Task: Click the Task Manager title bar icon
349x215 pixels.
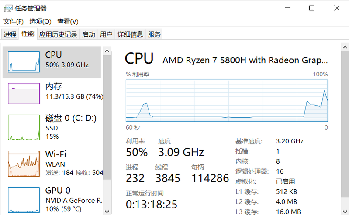Action: [8, 8]
